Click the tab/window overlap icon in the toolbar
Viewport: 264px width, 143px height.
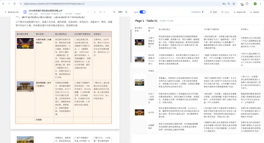coord(242,4)
